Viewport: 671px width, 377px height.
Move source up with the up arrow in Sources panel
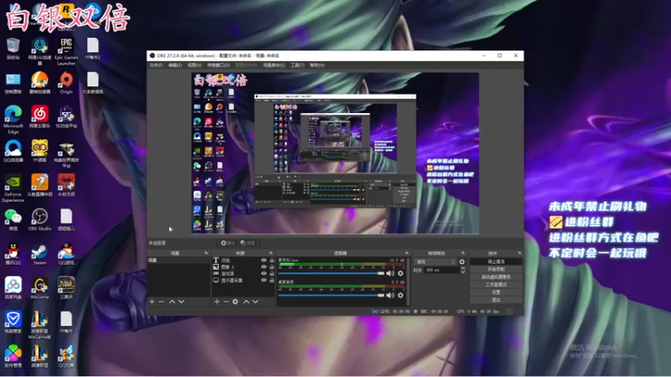point(247,302)
